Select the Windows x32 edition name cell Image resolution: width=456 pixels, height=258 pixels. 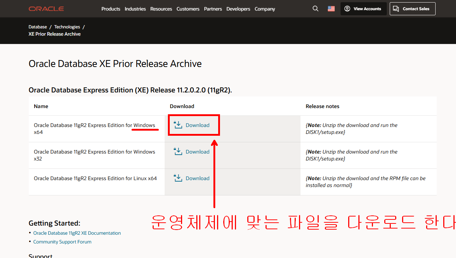pyautogui.click(x=97, y=155)
